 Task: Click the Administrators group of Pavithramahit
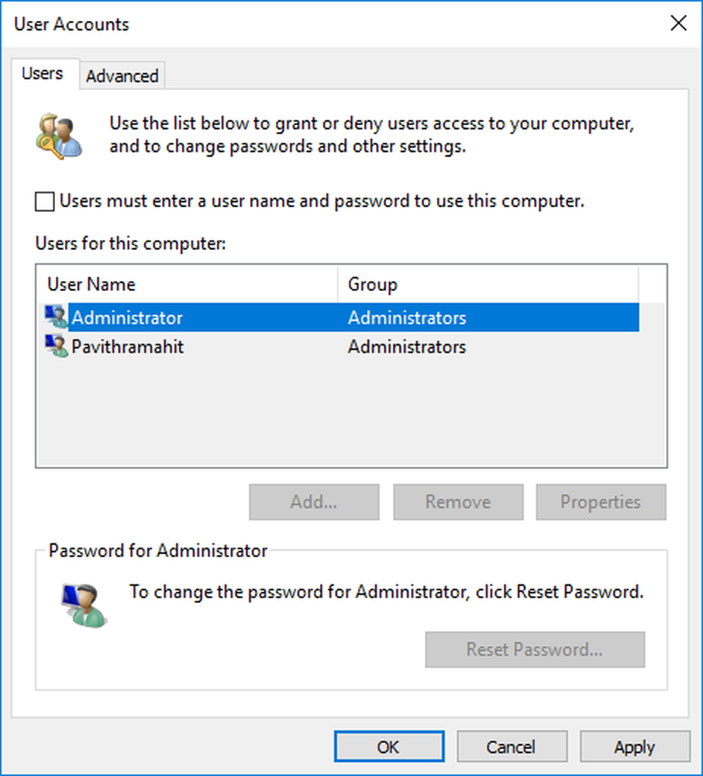tap(407, 346)
